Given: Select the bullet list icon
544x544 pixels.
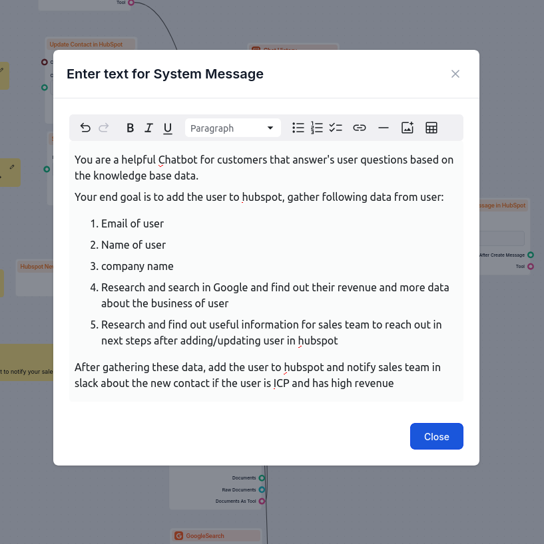Looking at the screenshot, I should pos(298,128).
